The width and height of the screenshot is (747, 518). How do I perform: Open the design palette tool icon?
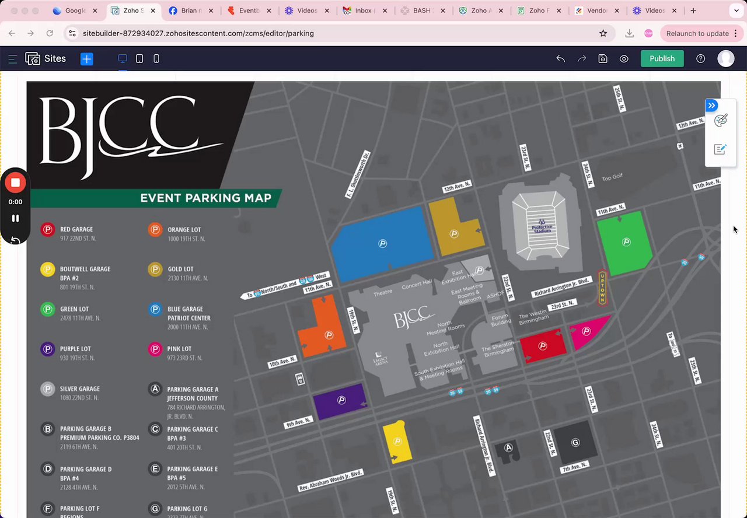click(721, 121)
